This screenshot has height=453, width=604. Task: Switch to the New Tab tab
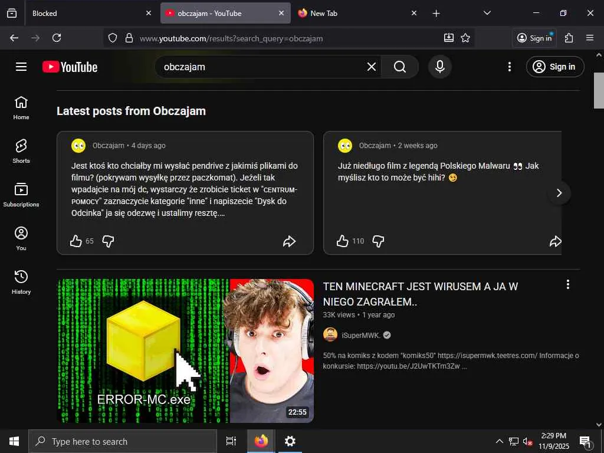tap(357, 13)
